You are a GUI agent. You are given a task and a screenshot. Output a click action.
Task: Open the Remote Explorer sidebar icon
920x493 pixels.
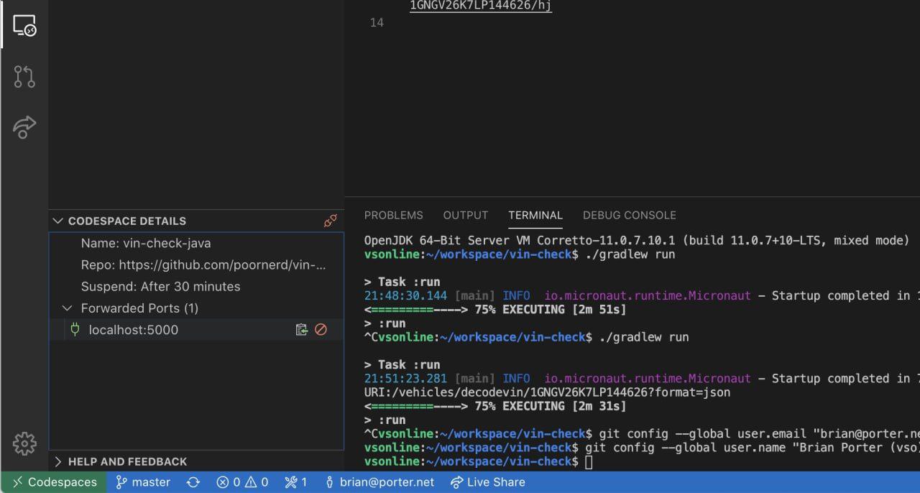pyautogui.click(x=24, y=26)
